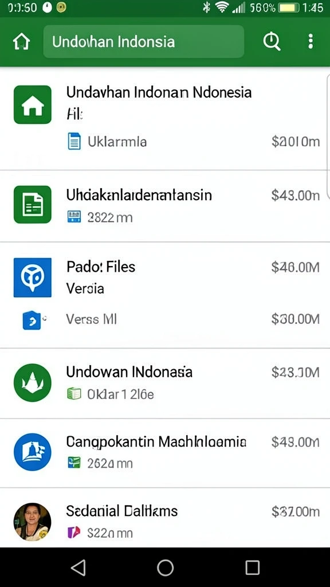
Task: Tap the magnifier search icon
Action: (x=272, y=41)
